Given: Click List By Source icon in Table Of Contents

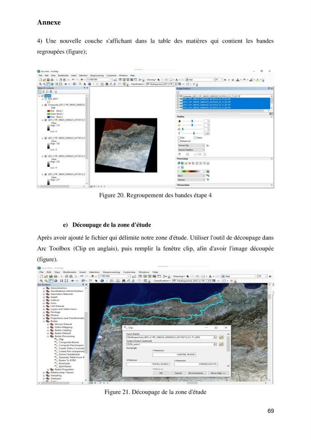Looking at the screenshot, I should (x=44, y=92).
